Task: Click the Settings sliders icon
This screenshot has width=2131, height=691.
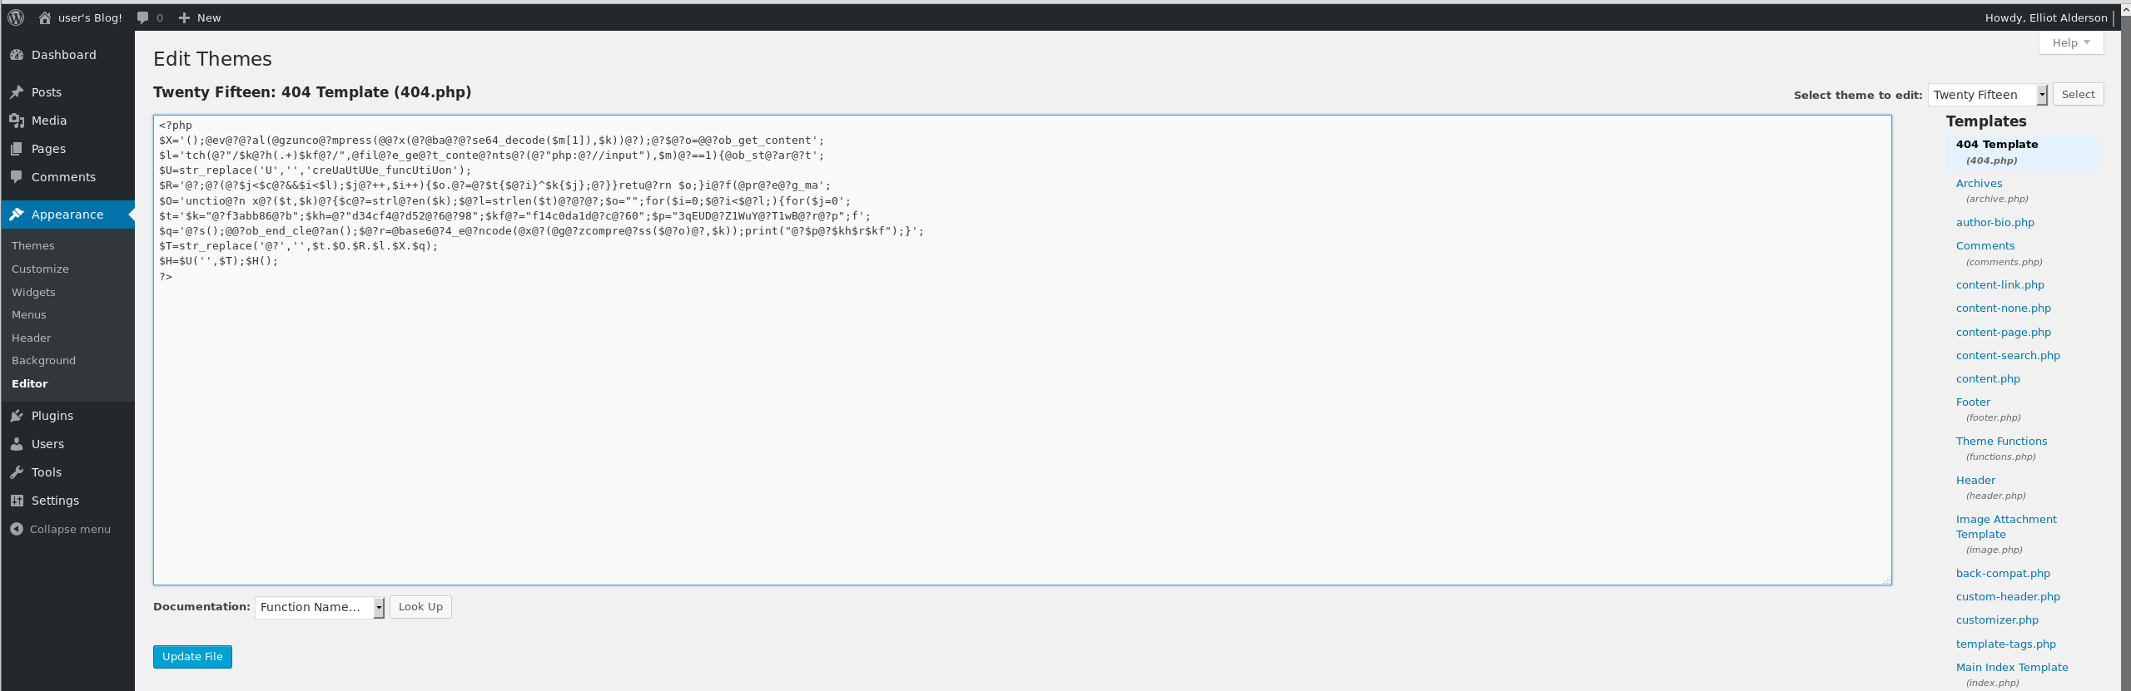Action: pos(17,501)
